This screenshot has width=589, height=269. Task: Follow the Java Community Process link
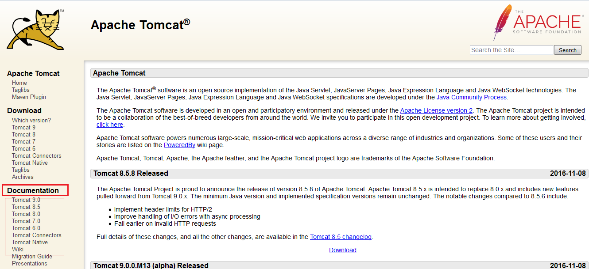click(471, 97)
